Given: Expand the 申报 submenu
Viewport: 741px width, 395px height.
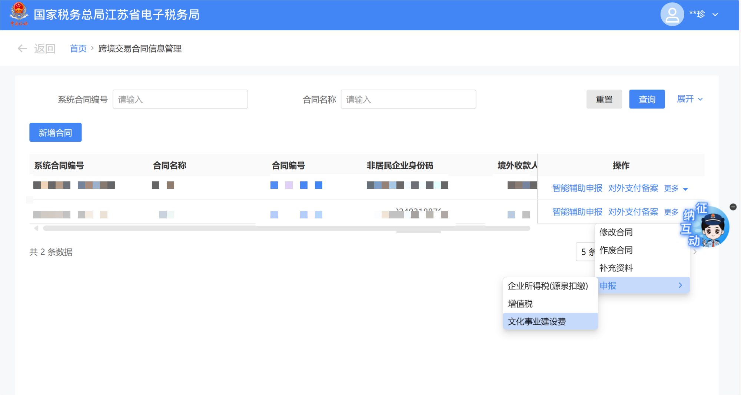Looking at the screenshot, I should point(642,285).
